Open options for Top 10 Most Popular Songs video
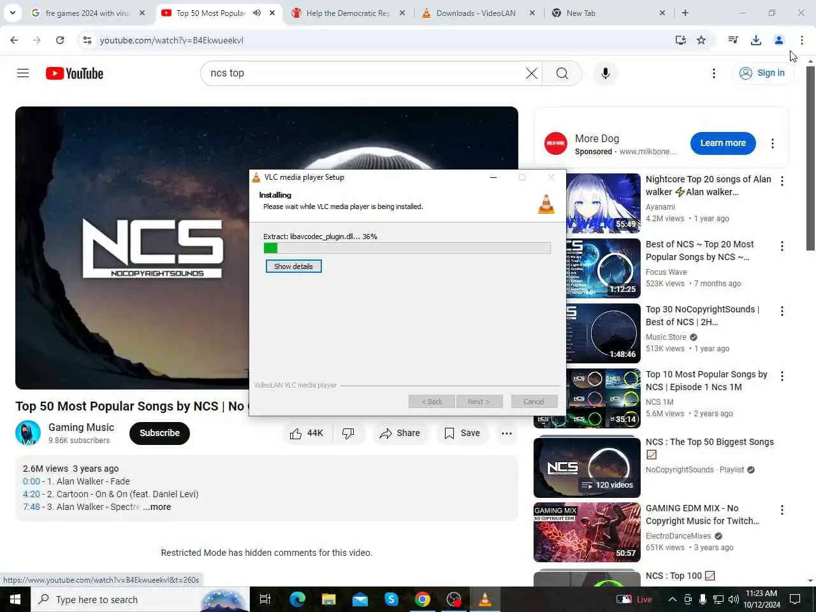The image size is (816, 612). point(782,376)
